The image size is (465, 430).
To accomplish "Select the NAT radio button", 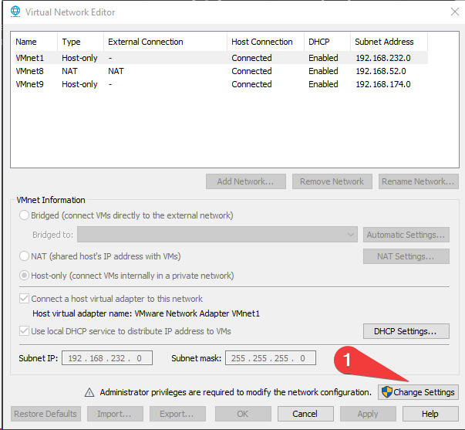I will pos(24,256).
